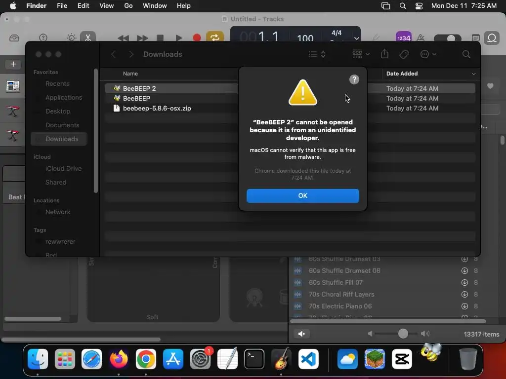506x379 pixels.
Task: Sort by the Name column header
Action: point(130,74)
